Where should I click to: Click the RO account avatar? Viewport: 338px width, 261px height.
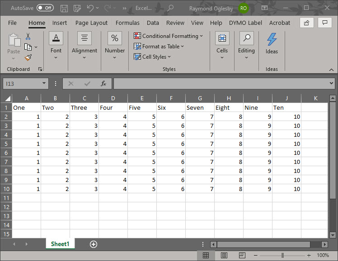point(244,9)
